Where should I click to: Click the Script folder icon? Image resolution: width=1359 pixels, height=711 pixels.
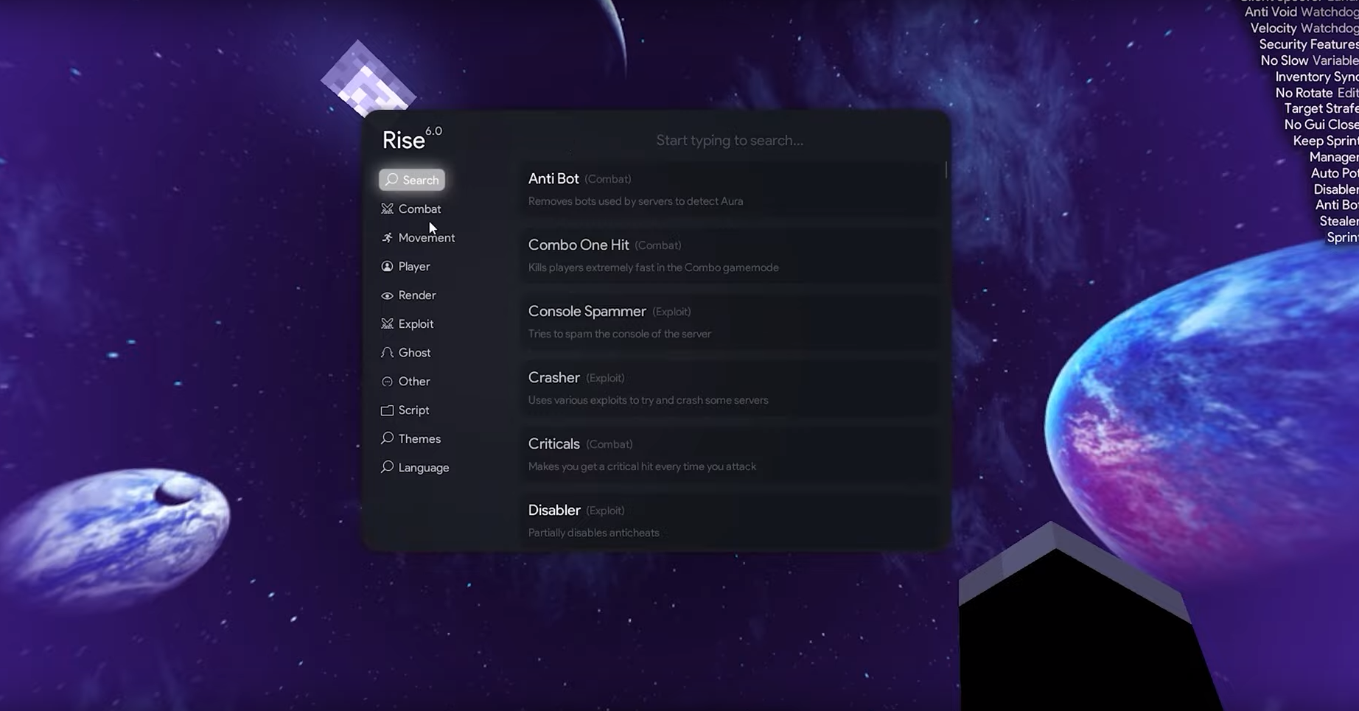click(387, 410)
